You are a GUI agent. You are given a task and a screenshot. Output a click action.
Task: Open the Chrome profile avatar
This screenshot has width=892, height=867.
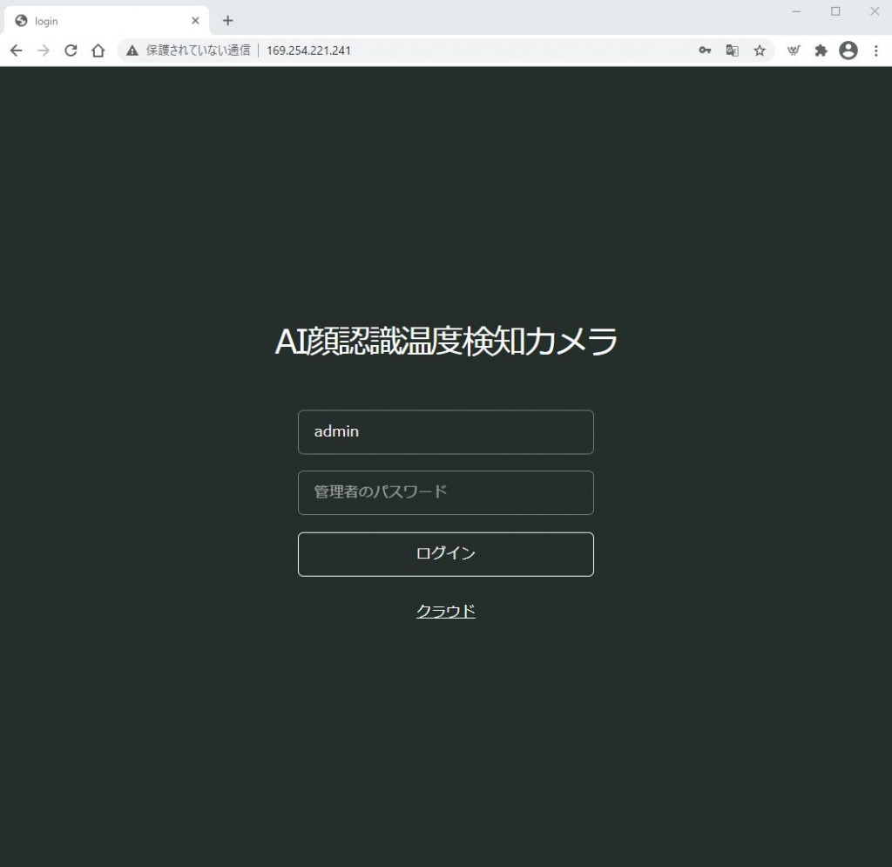848,51
